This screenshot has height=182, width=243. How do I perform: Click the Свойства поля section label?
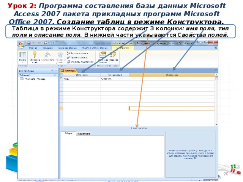[x=139, y=128]
